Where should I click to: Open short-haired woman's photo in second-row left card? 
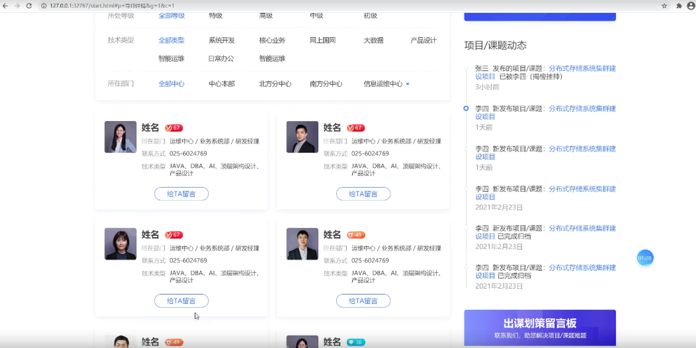pyautogui.click(x=120, y=244)
